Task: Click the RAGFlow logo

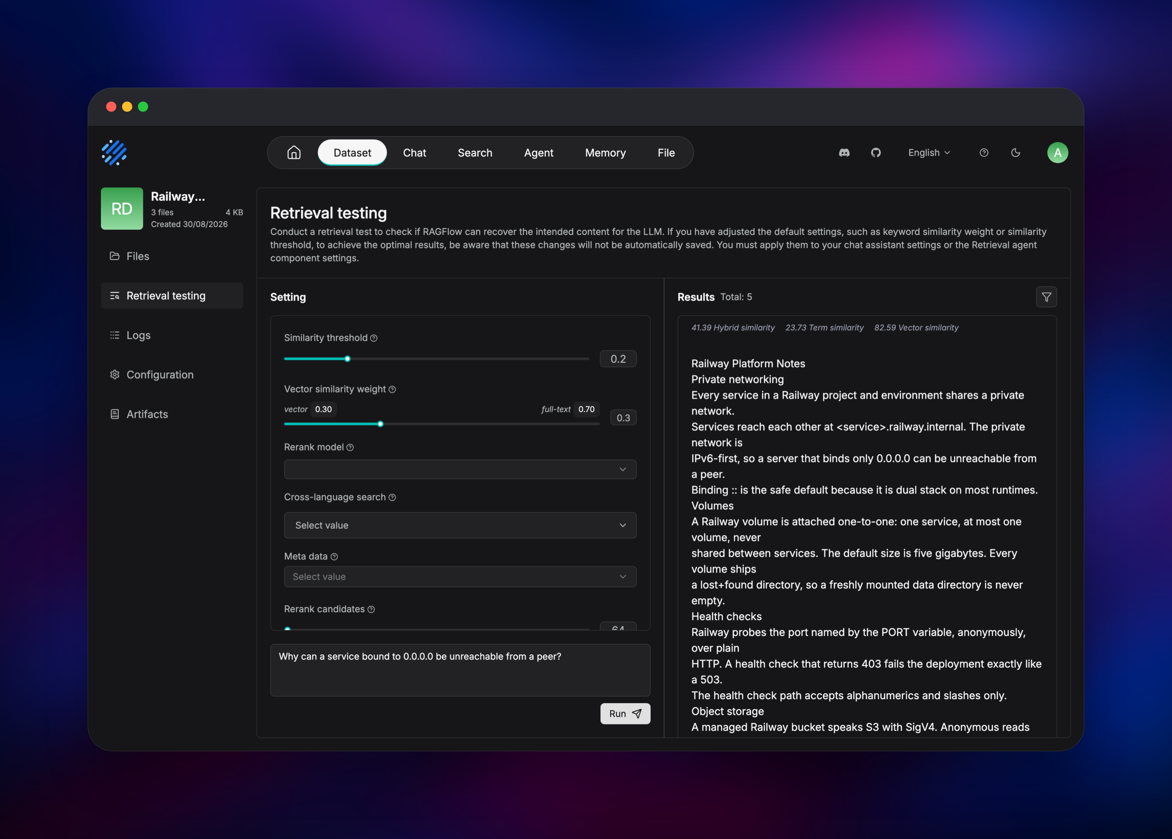Action: 114,152
